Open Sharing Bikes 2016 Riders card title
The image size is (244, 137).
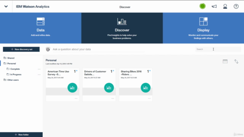tap(131, 73)
